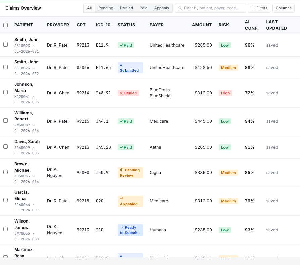Screen dimensions: 300x265
Task: Click the Aetna payer cell
Action: click(155, 147)
